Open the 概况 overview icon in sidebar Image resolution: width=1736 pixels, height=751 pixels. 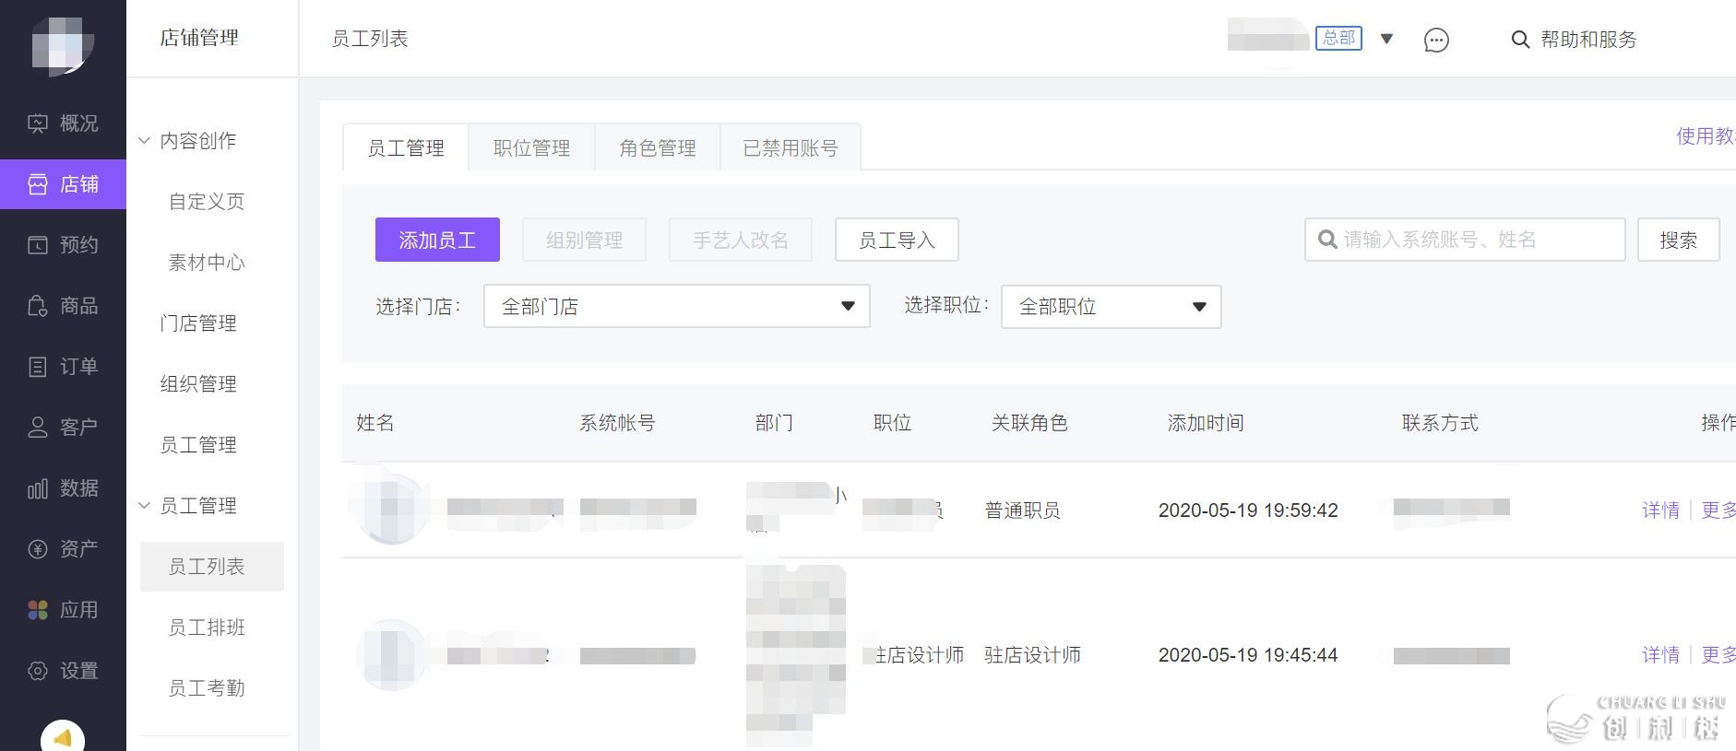pyautogui.click(x=38, y=123)
